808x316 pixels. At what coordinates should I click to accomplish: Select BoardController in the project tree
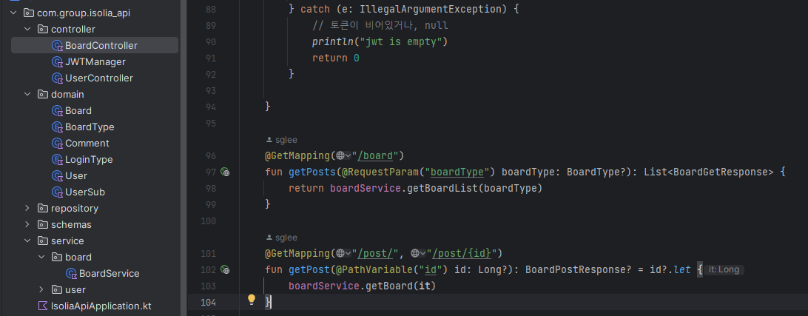pos(95,45)
